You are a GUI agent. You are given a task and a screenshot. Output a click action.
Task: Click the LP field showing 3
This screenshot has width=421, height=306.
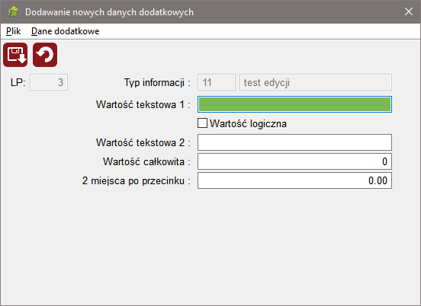tap(49, 82)
